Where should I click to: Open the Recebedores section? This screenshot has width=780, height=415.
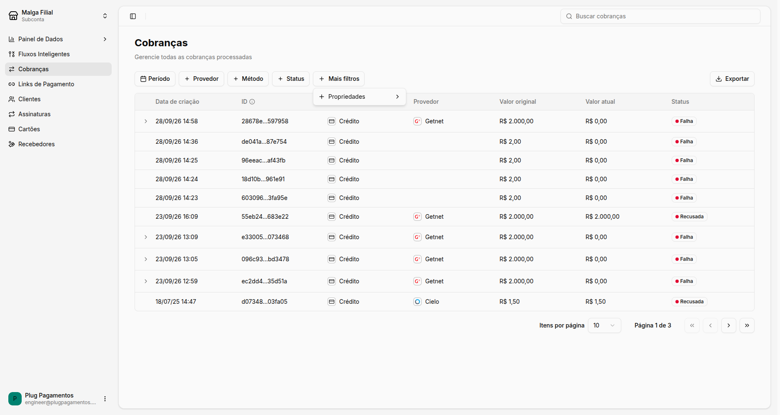coord(58,144)
